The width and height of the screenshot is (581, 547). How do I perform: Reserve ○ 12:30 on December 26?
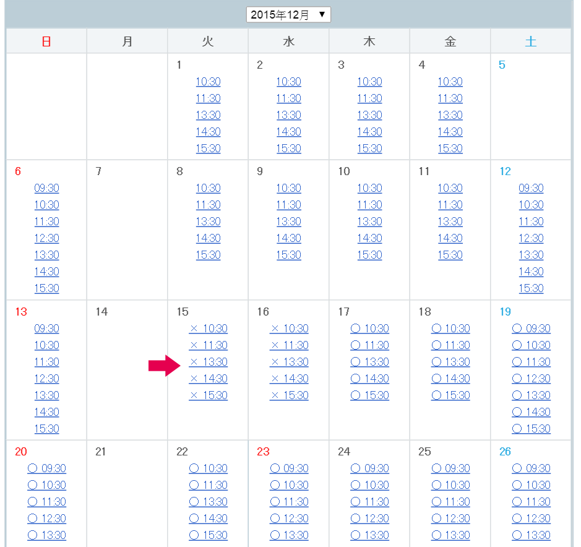(x=532, y=518)
